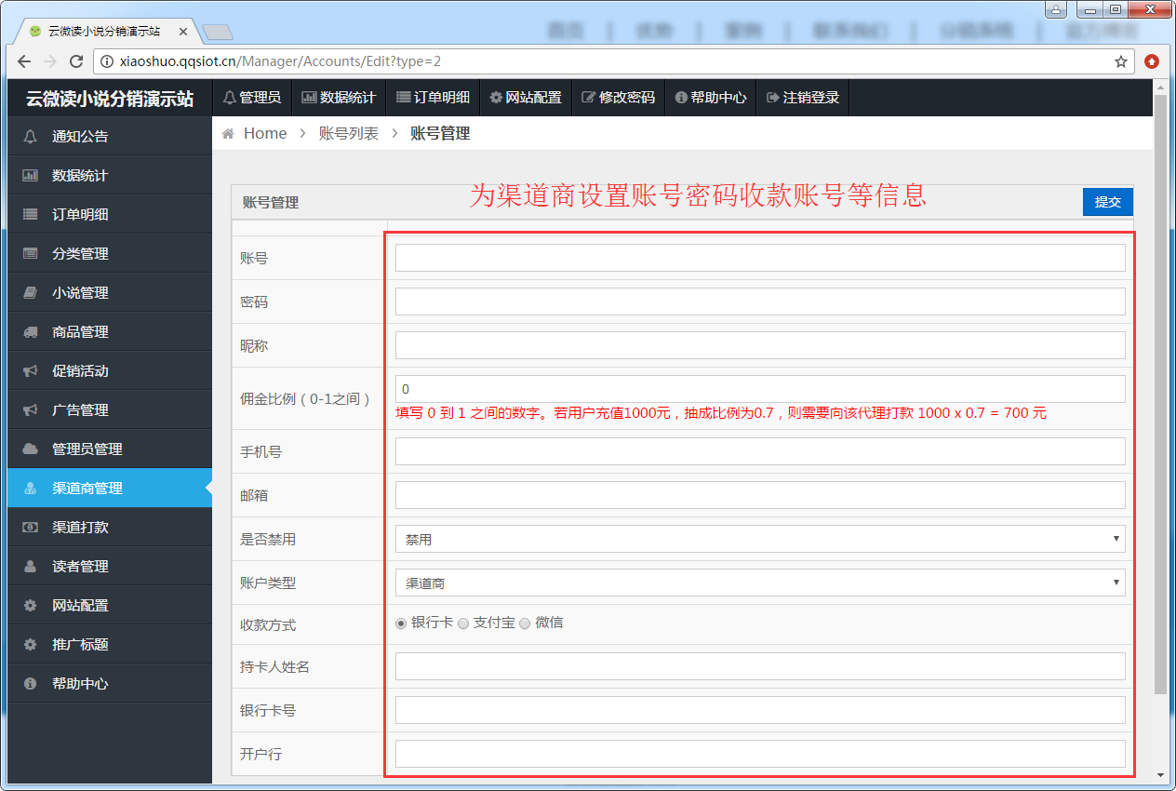Click the red extension icon in browser toolbar
Image resolution: width=1176 pixels, height=791 pixels.
[x=1152, y=61]
